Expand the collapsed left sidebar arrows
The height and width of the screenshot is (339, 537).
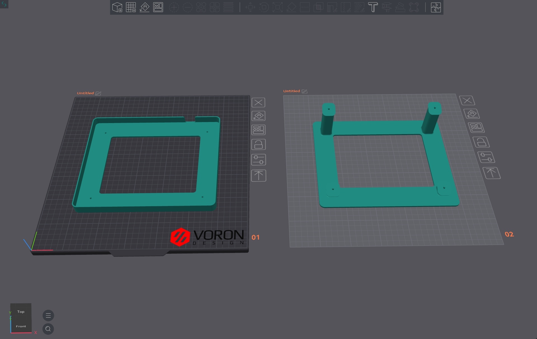pos(4,4)
